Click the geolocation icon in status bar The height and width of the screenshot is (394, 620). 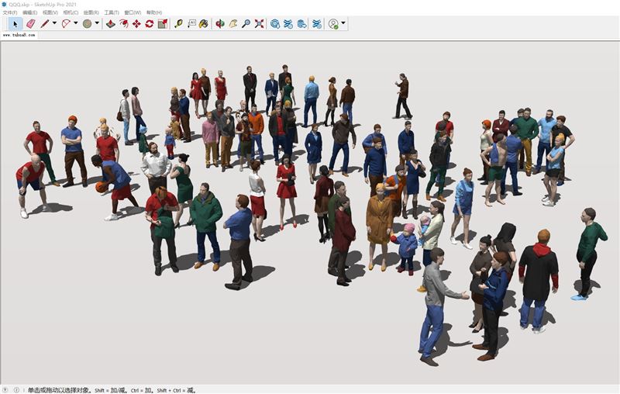[5, 390]
